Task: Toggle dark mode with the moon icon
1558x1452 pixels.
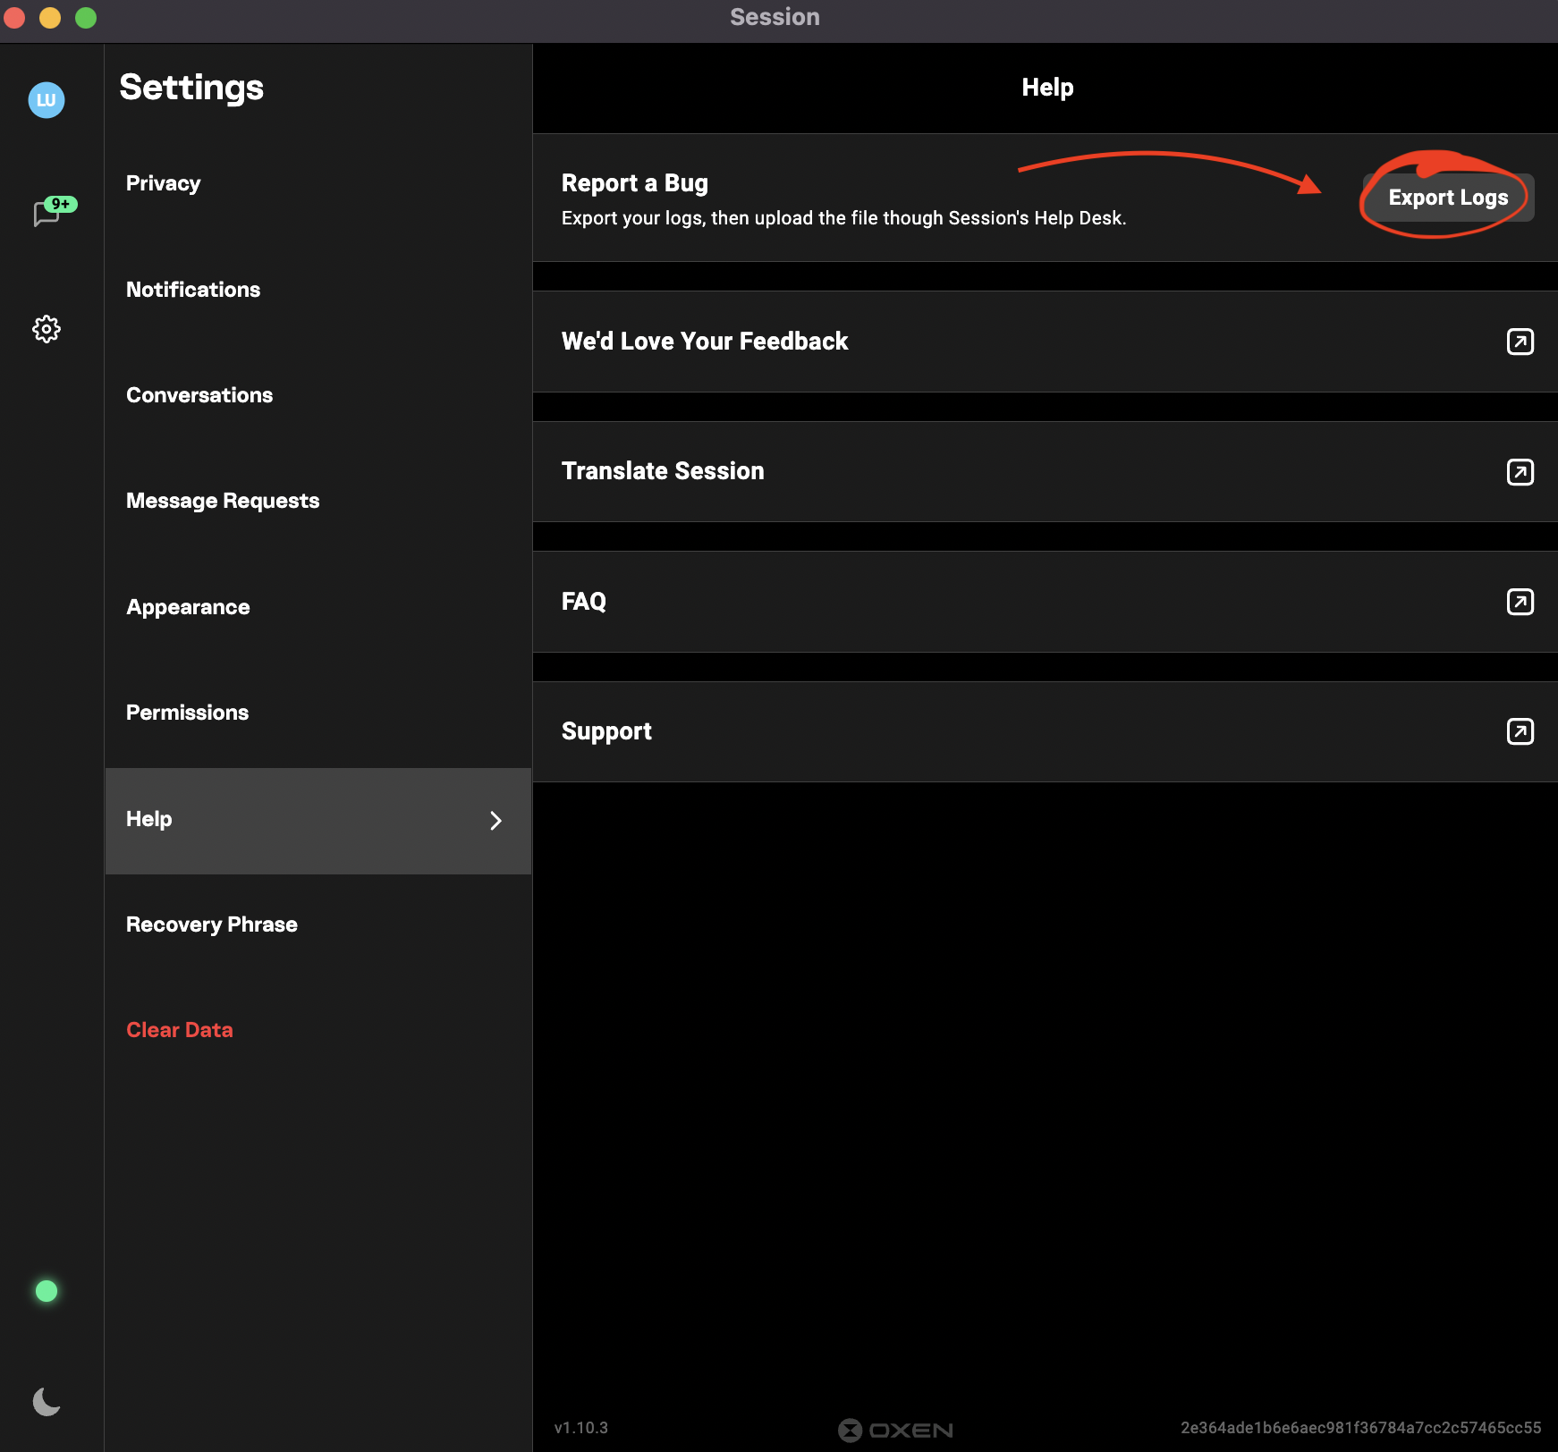Action: tap(47, 1401)
